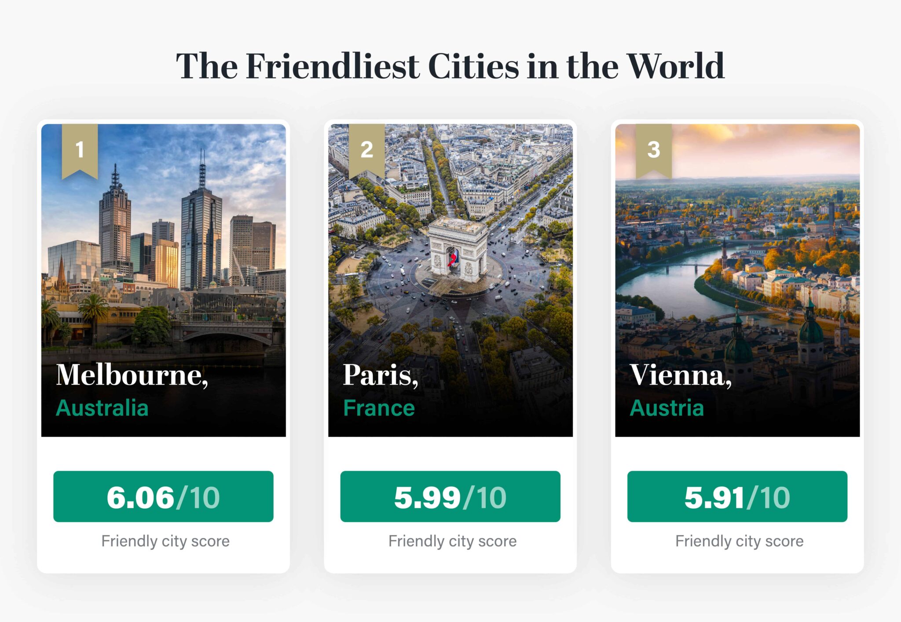Screen dimensions: 901x622
Task: Click the tall spired skyscraper in Melbourne photo
Action: 201,229
